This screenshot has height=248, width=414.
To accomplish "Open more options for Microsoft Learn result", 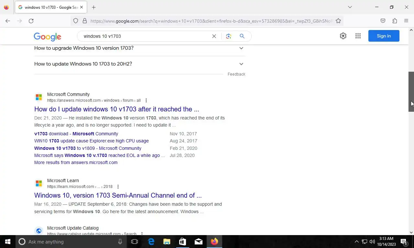I will [118, 187].
